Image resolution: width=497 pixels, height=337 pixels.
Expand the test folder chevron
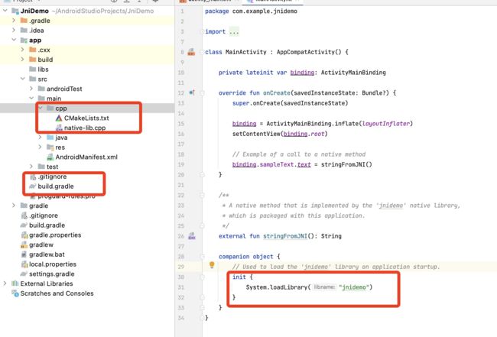click(x=31, y=167)
